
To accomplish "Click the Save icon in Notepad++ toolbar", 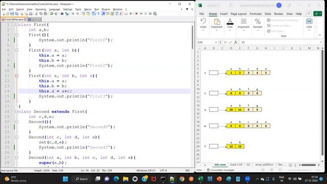I will click(12, 14).
